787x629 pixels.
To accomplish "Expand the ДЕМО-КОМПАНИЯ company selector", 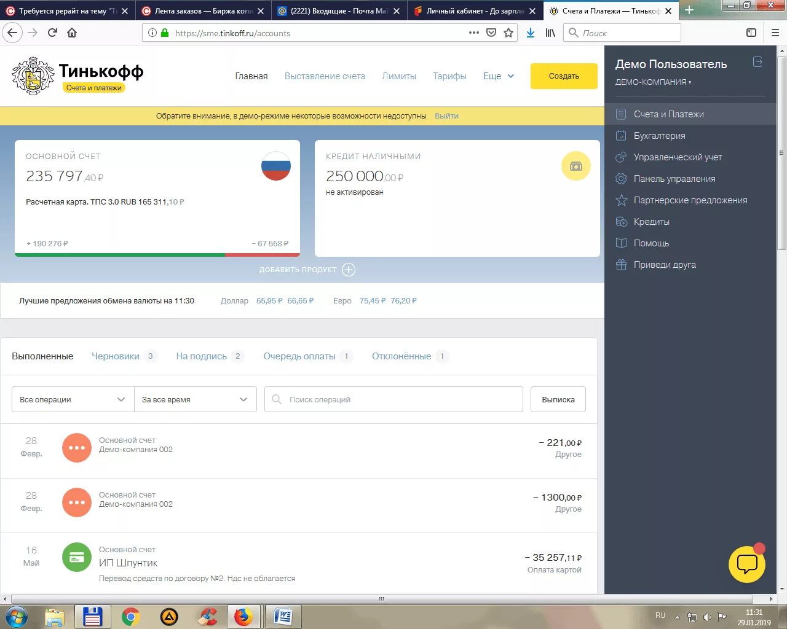I will [654, 82].
